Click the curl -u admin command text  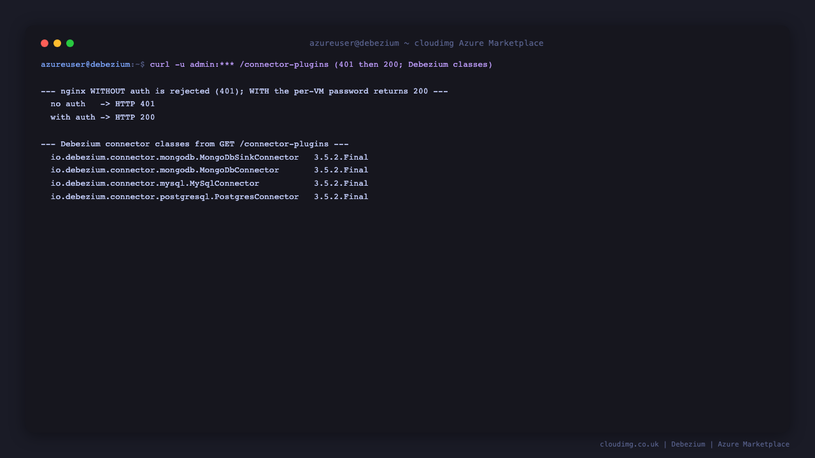(321, 64)
